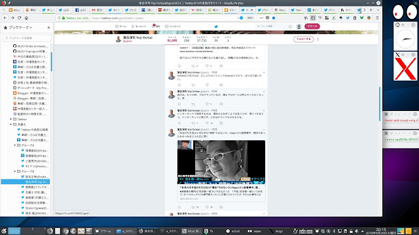The height and width of the screenshot is (235, 419).
Task: Open Twitterの高度な検索 bookmark
Action: pyautogui.click(x=33, y=130)
